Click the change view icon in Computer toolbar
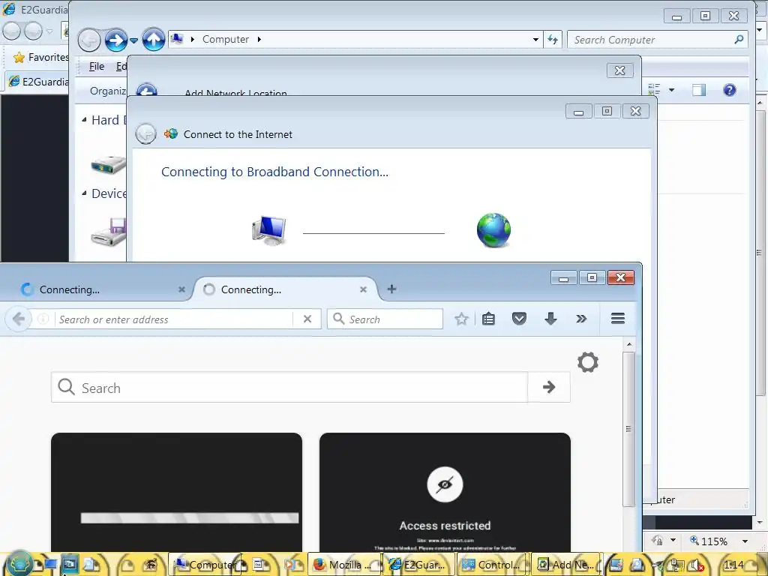 (x=654, y=90)
